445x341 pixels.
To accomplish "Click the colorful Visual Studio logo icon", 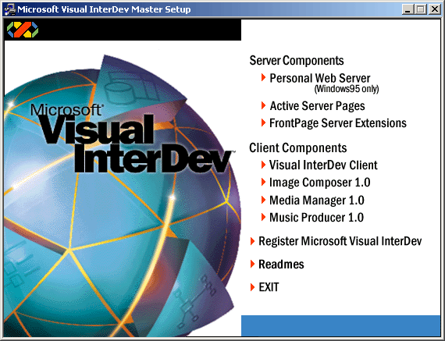I will point(23,30).
